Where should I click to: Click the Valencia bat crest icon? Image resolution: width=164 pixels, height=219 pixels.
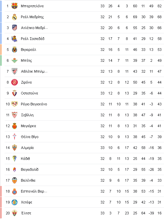[15, 180]
